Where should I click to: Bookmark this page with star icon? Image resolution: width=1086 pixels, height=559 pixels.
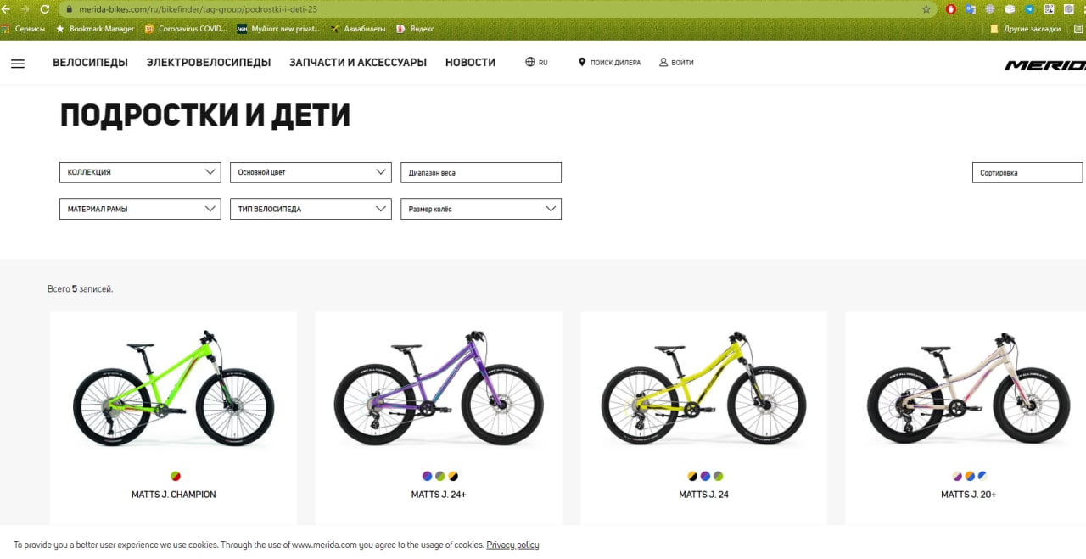coord(926,9)
